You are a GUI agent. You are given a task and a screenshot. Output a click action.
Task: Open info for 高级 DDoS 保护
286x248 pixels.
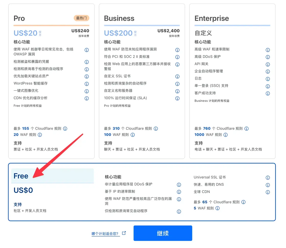point(268,57)
